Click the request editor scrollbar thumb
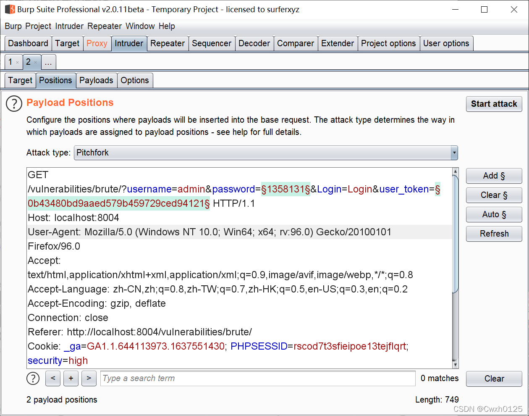The image size is (529, 416). point(456,233)
